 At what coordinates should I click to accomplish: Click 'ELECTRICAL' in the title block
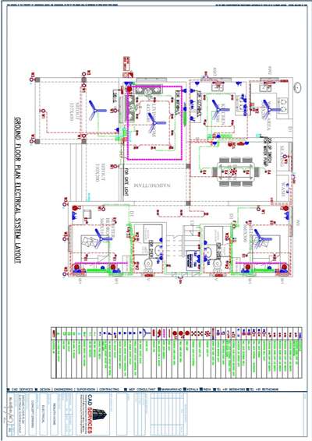(x=44, y=414)
